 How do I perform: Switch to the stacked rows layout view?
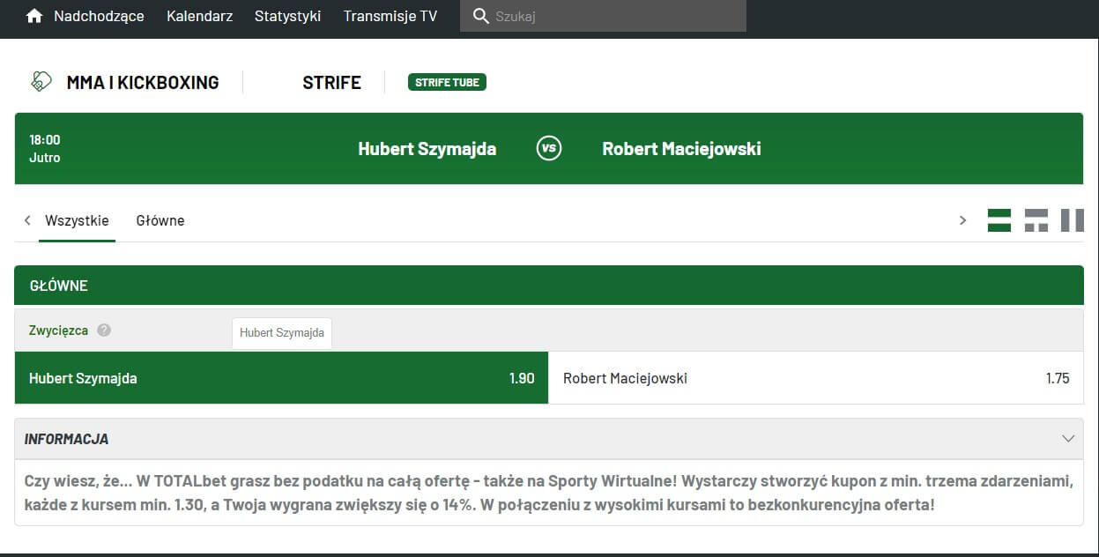[x=999, y=220]
